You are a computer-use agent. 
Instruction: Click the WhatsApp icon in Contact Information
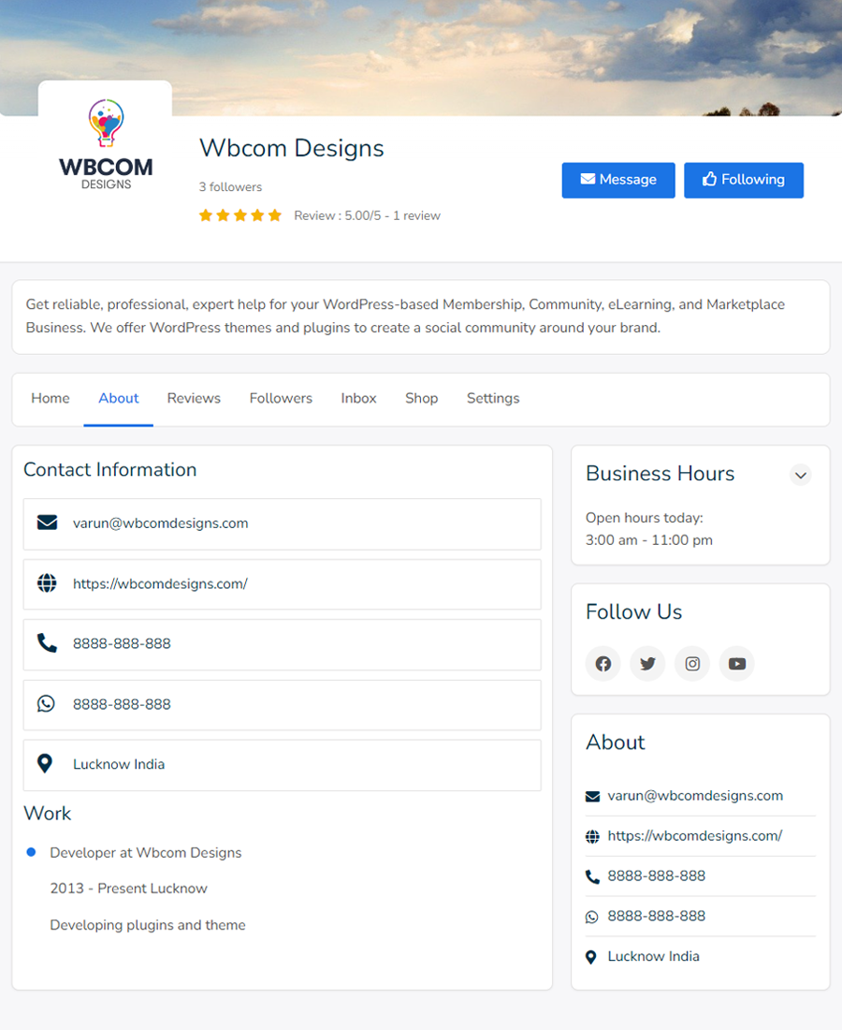pos(46,703)
